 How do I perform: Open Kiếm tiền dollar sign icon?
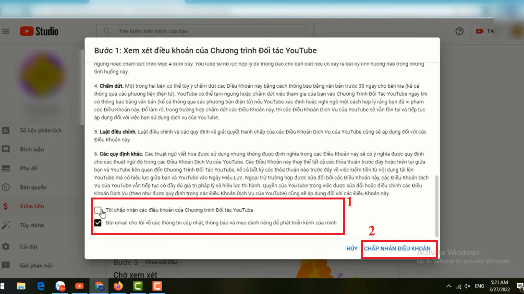(x=6, y=206)
